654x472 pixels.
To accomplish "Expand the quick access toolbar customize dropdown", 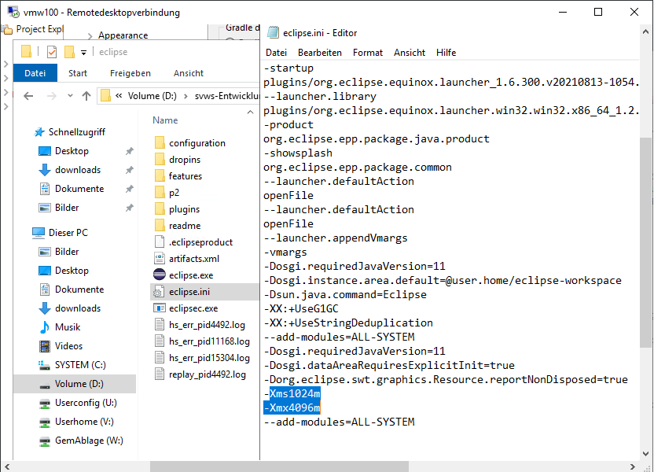I will [x=83, y=53].
